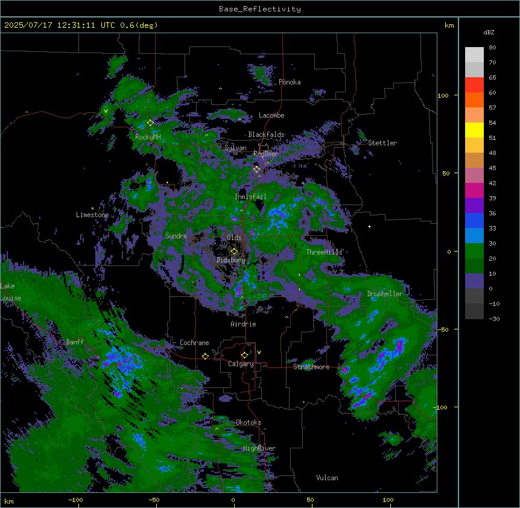Pick the red 65-60 dBZ legend swatch

474,85
